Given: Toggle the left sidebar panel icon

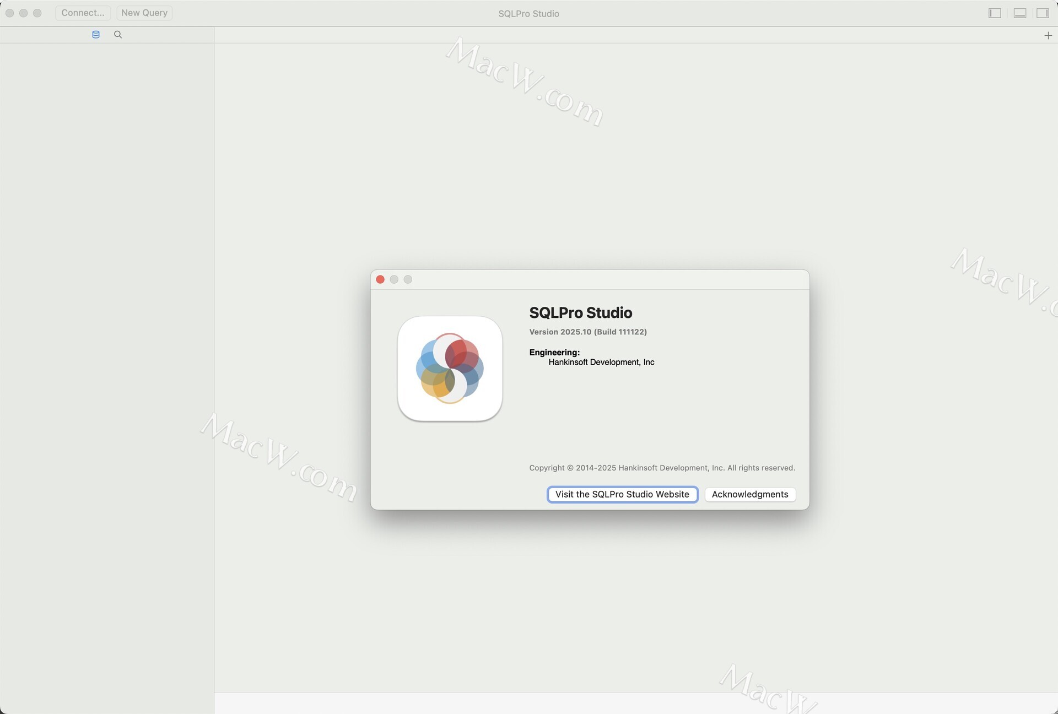Looking at the screenshot, I should 995,13.
